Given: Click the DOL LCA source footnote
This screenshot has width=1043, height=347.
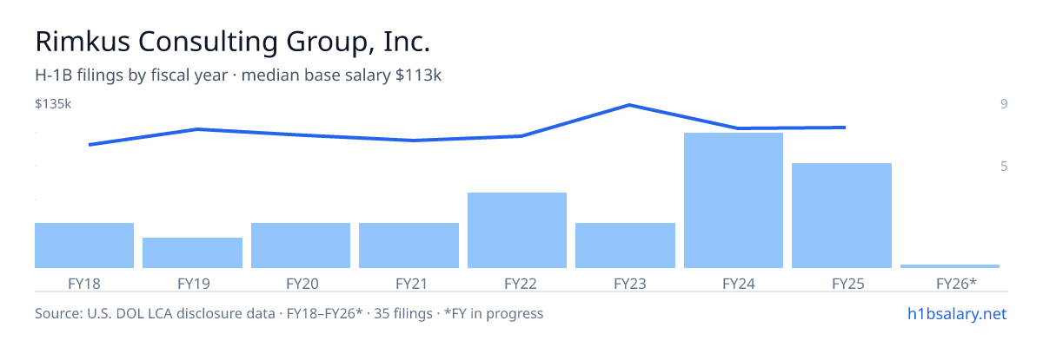Looking at the screenshot, I should [x=289, y=313].
